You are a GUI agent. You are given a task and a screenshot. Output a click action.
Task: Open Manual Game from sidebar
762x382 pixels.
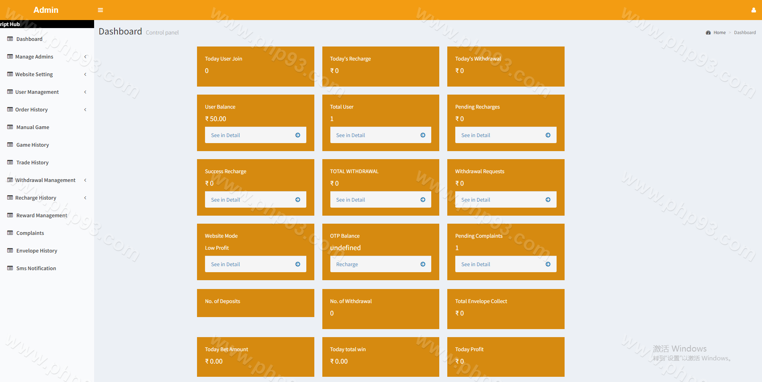(32, 127)
